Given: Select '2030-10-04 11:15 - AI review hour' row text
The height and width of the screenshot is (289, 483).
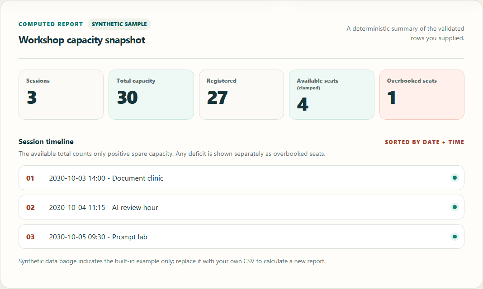Looking at the screenshot, I should (x=104, y=208).
